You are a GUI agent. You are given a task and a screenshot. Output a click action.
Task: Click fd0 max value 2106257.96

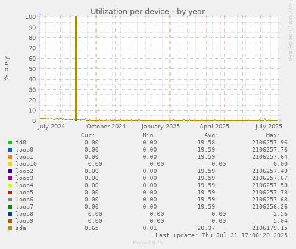point(270,143)
